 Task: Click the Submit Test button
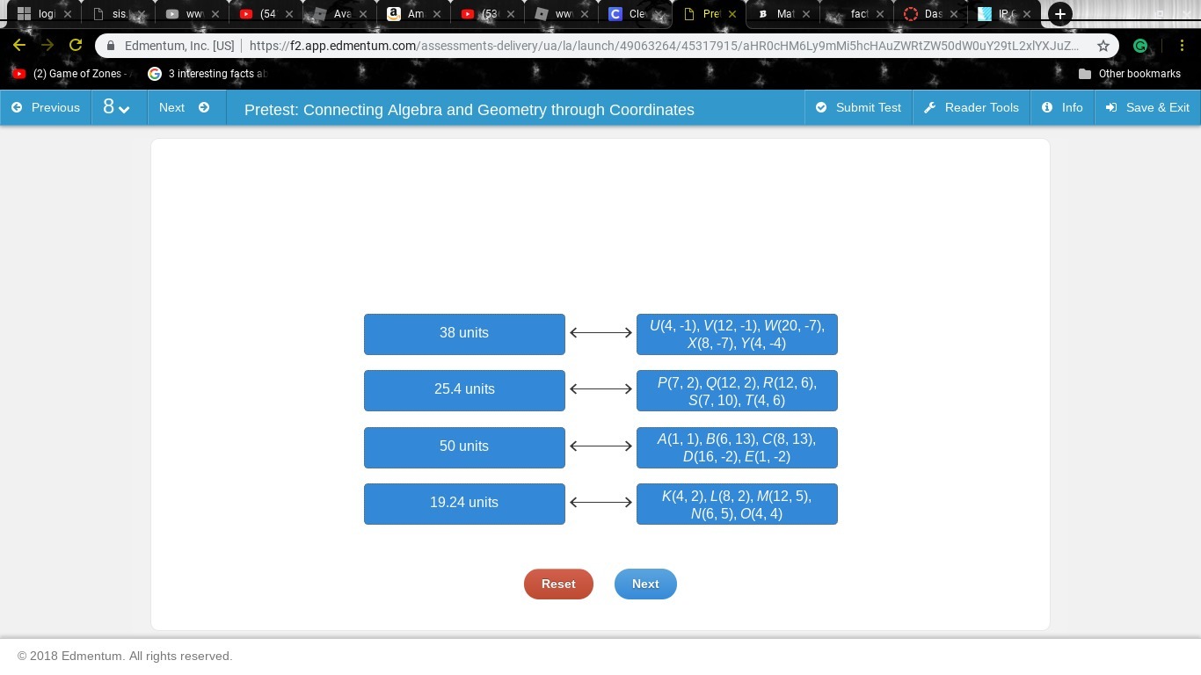[x=858, y=107]
